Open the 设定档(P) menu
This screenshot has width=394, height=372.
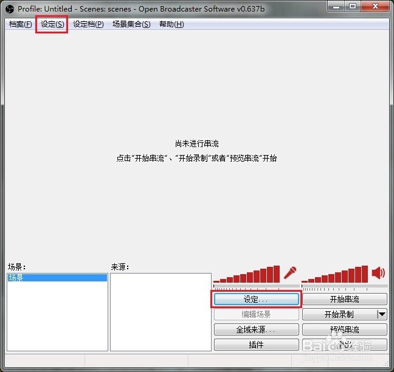[x=88, y=24]
